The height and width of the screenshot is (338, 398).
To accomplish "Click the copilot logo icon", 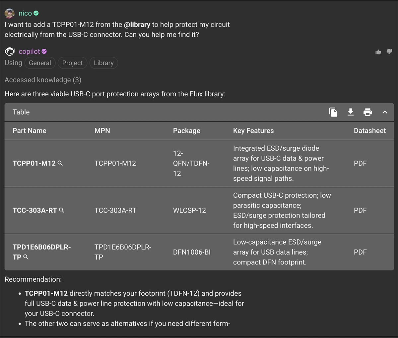I will (x=10, y=51).
